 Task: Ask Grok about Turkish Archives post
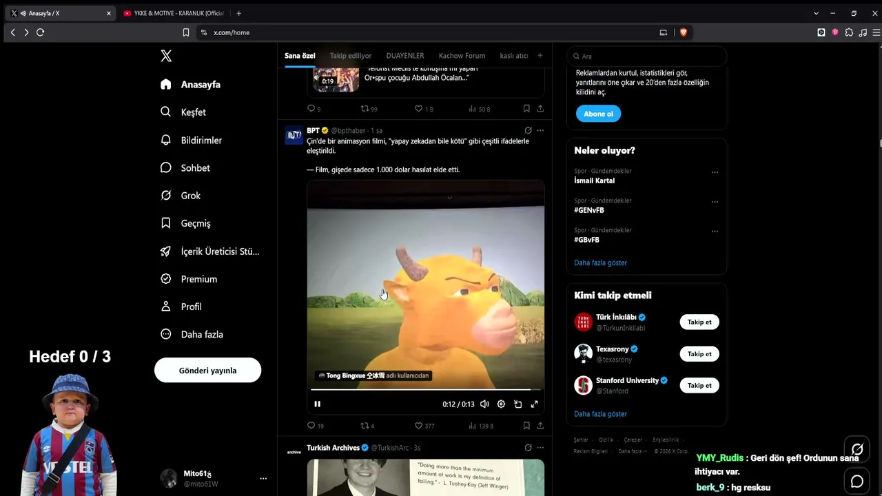click(x=528, y=448)
